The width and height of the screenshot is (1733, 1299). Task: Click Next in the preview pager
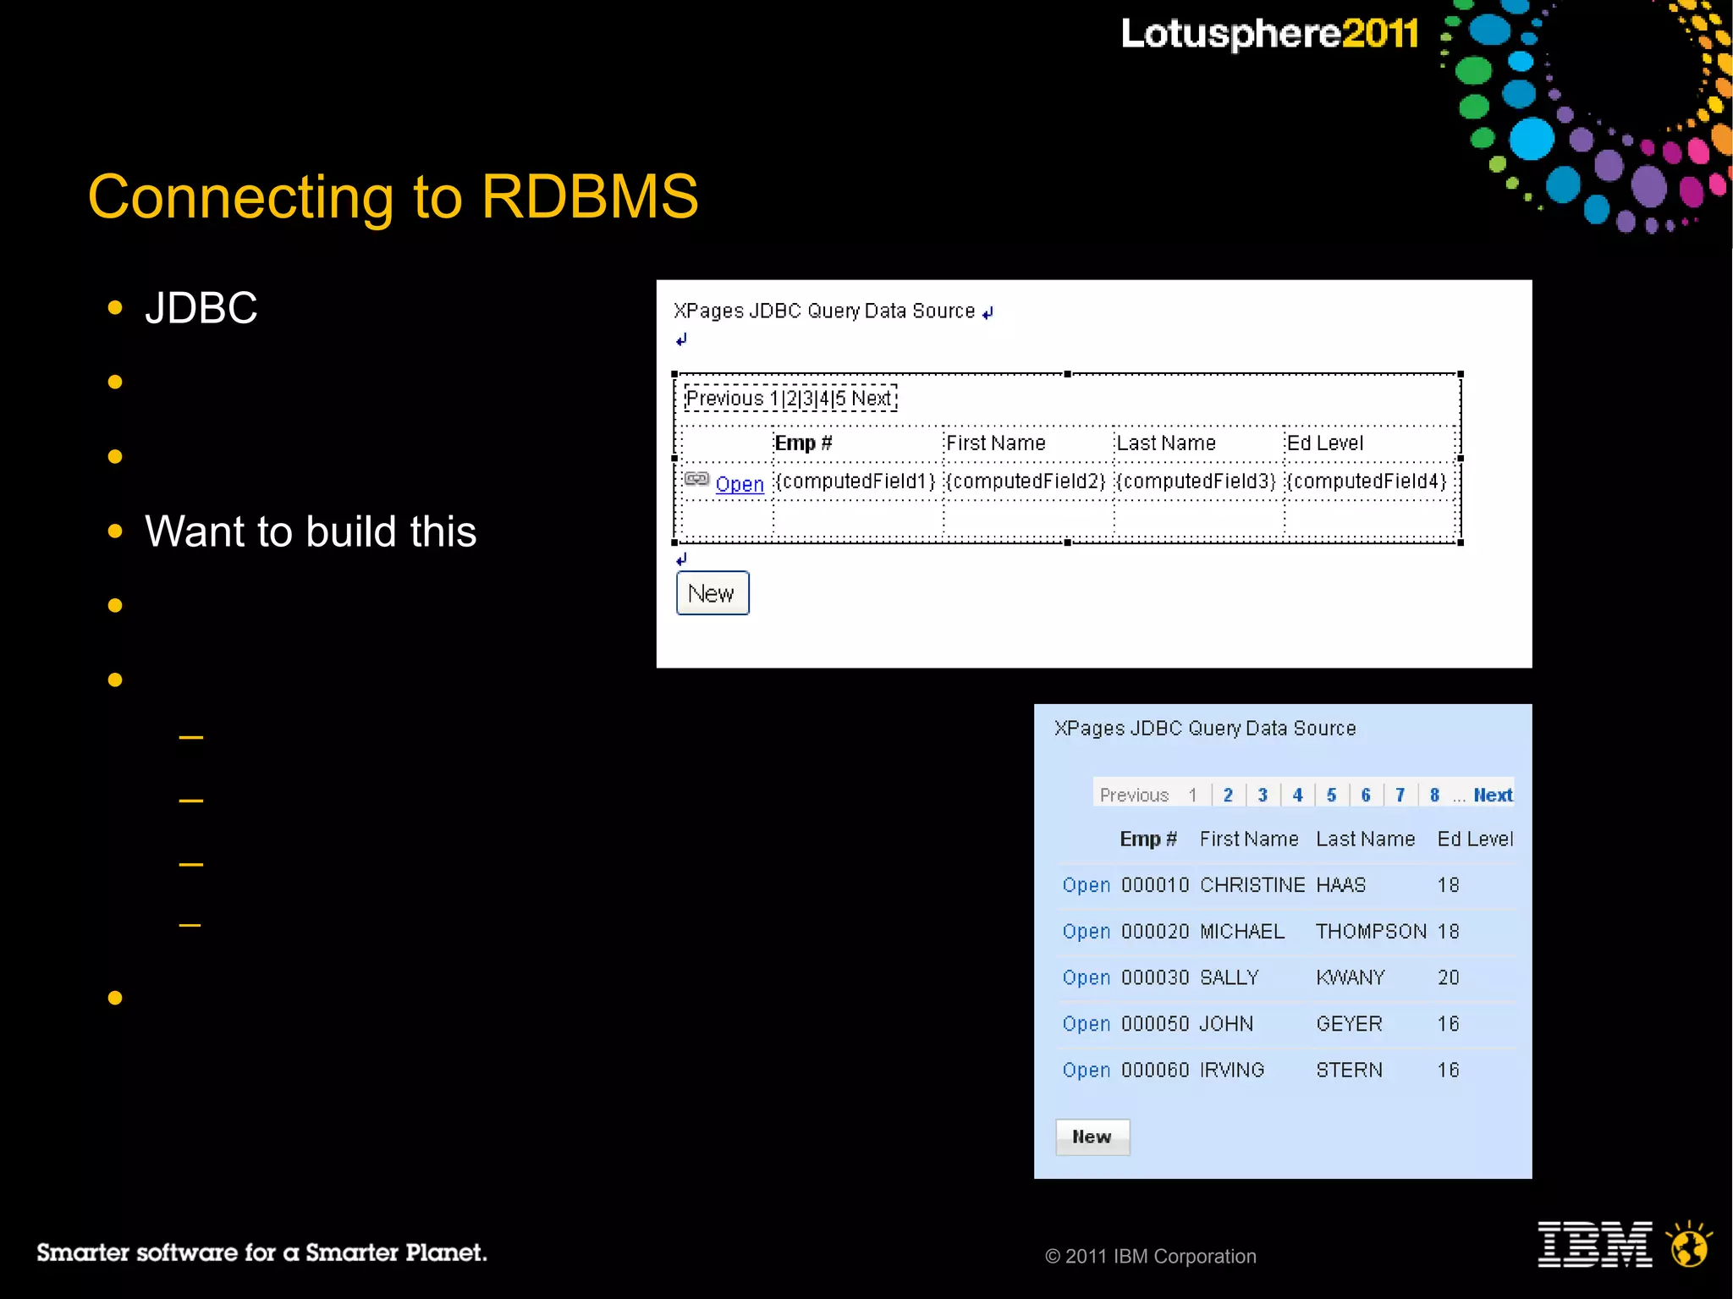[x=1493, y=795]
